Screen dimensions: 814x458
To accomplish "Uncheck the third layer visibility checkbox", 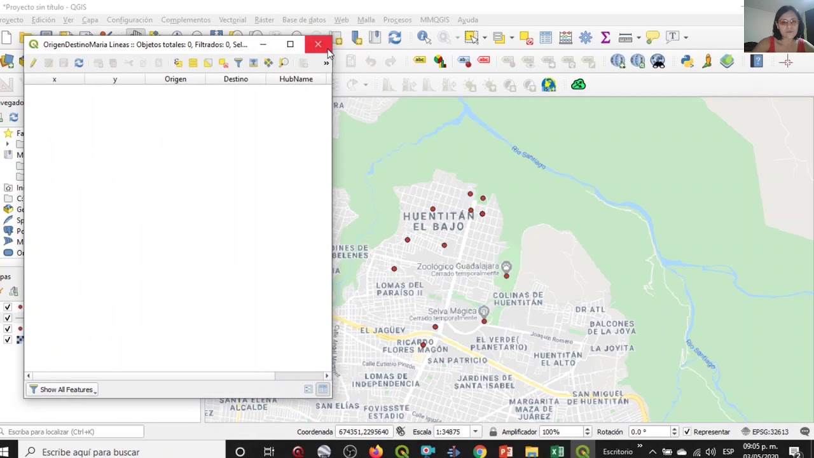I will [8, 329].
